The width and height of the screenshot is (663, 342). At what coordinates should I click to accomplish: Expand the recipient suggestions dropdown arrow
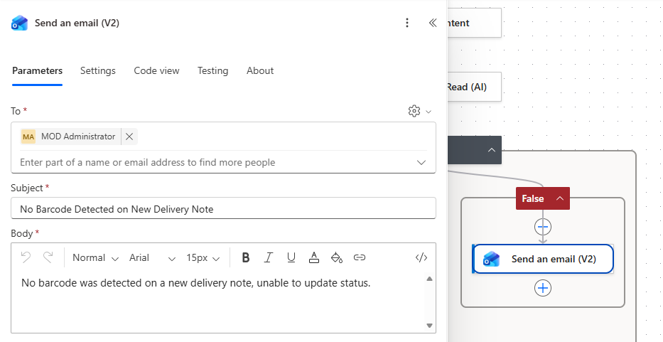(421, 163)
